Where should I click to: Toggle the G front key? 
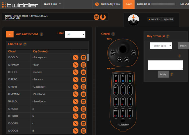point(123,102)
